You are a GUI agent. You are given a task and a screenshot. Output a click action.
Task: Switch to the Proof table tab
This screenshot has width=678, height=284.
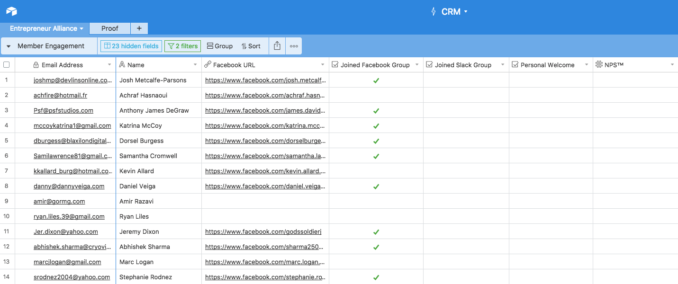[x=109, y=28]
